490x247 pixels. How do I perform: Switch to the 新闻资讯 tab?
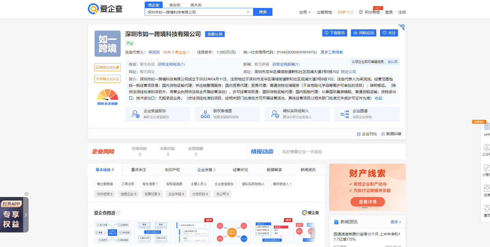coord(308,170)
